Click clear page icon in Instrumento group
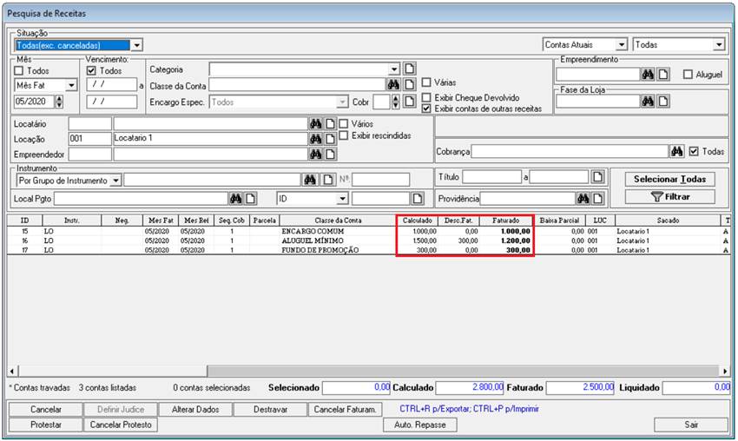This screenshot has width=738, height=441. coord(327,180)
